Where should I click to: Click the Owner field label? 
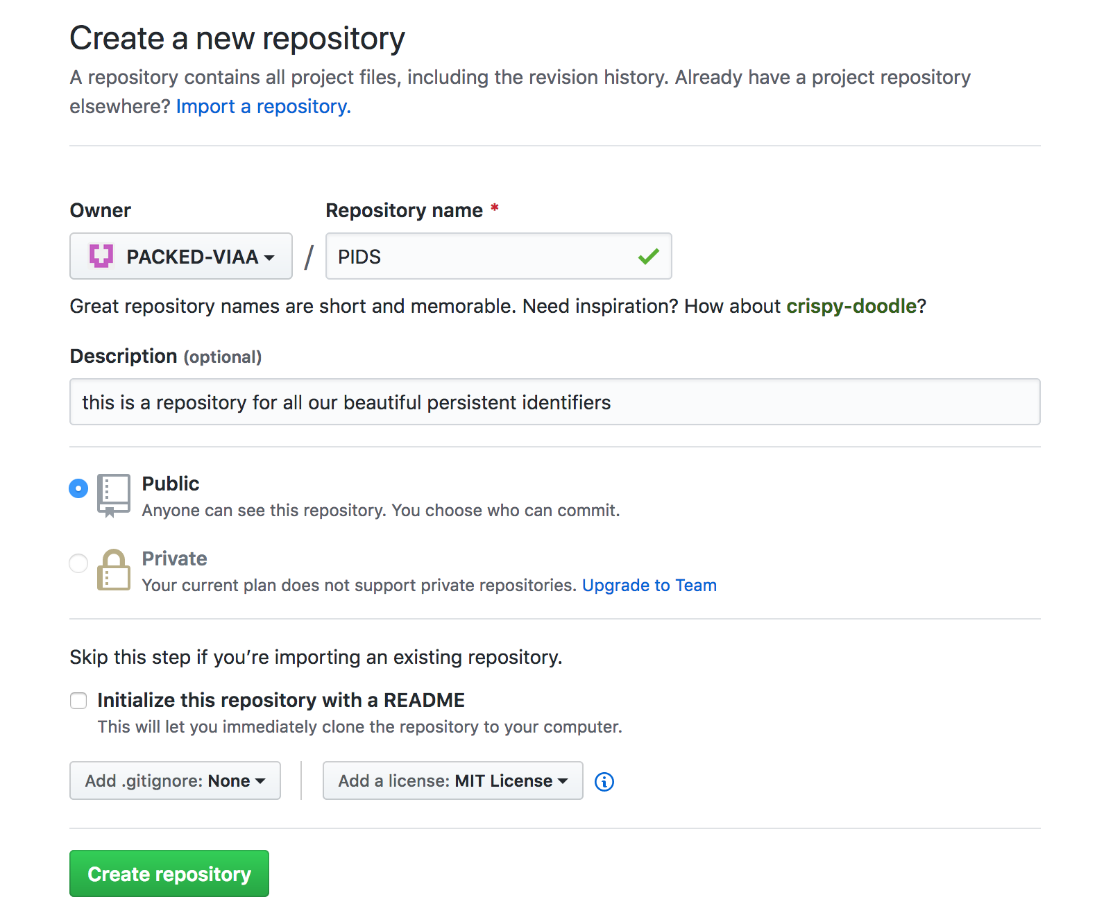point(101,210)
